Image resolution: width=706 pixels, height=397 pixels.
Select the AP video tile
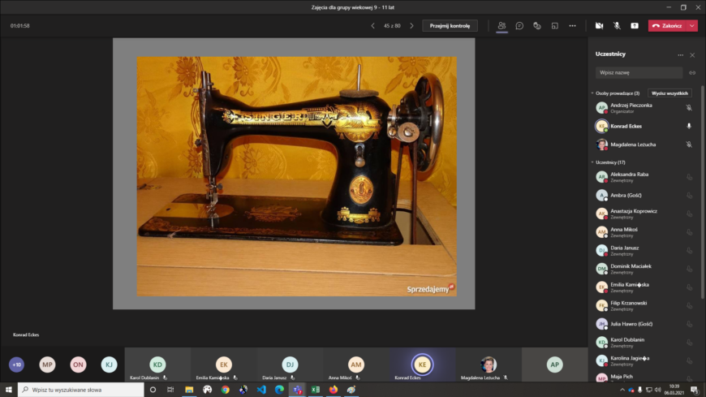(555, 365)
